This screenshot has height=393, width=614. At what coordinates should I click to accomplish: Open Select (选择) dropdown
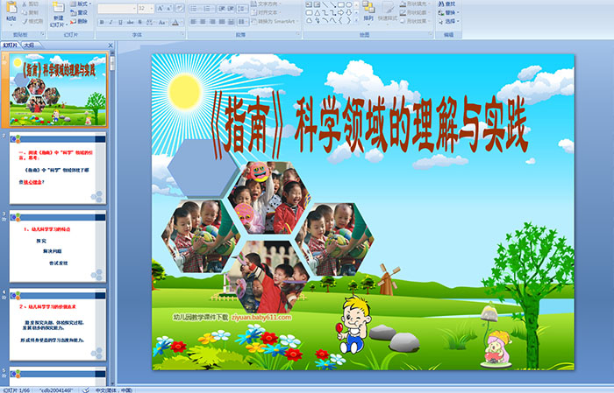tap(449, 21)
